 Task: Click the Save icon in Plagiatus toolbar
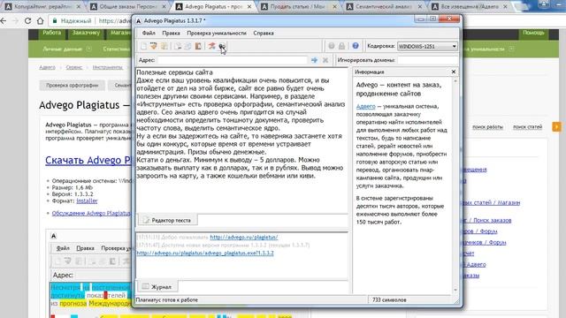tap(164, 46)
